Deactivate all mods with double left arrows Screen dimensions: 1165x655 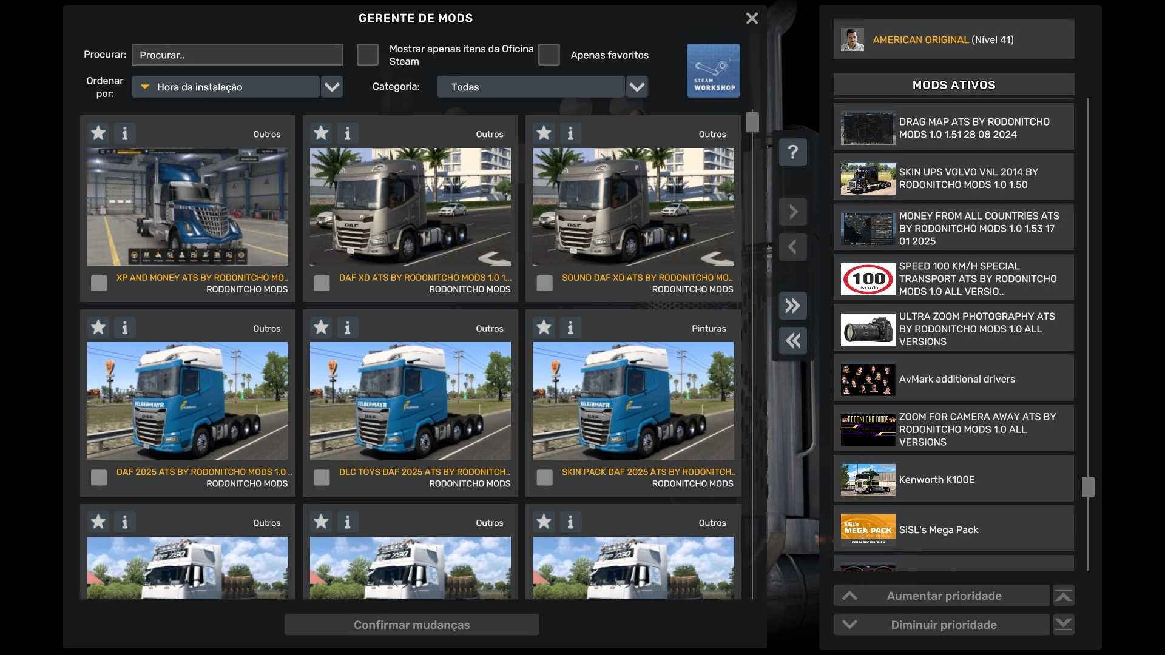(x=792, y=341)
